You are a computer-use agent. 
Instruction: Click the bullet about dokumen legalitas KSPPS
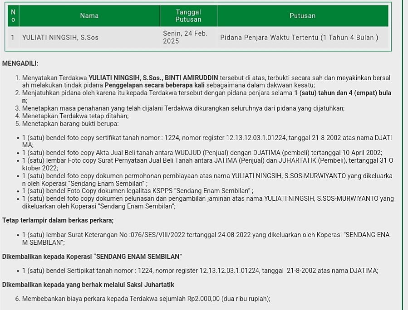click(x=138, y=191)
